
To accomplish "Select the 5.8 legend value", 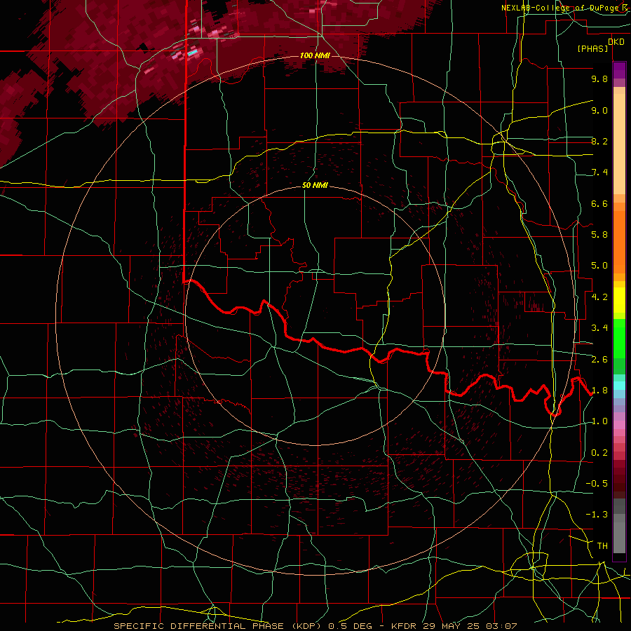I will 599,235.
